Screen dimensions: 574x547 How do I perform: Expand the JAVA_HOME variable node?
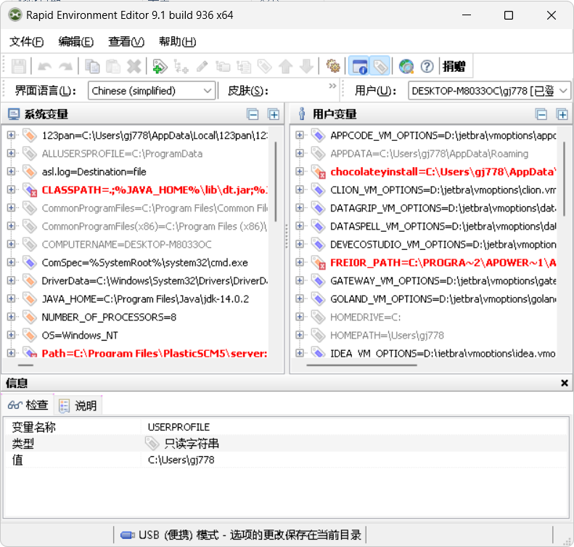(x=11, y=299)
